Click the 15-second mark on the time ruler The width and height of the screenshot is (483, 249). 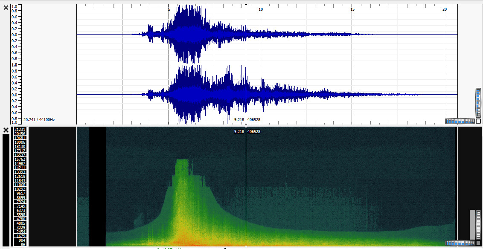click(x=352, y=9)
